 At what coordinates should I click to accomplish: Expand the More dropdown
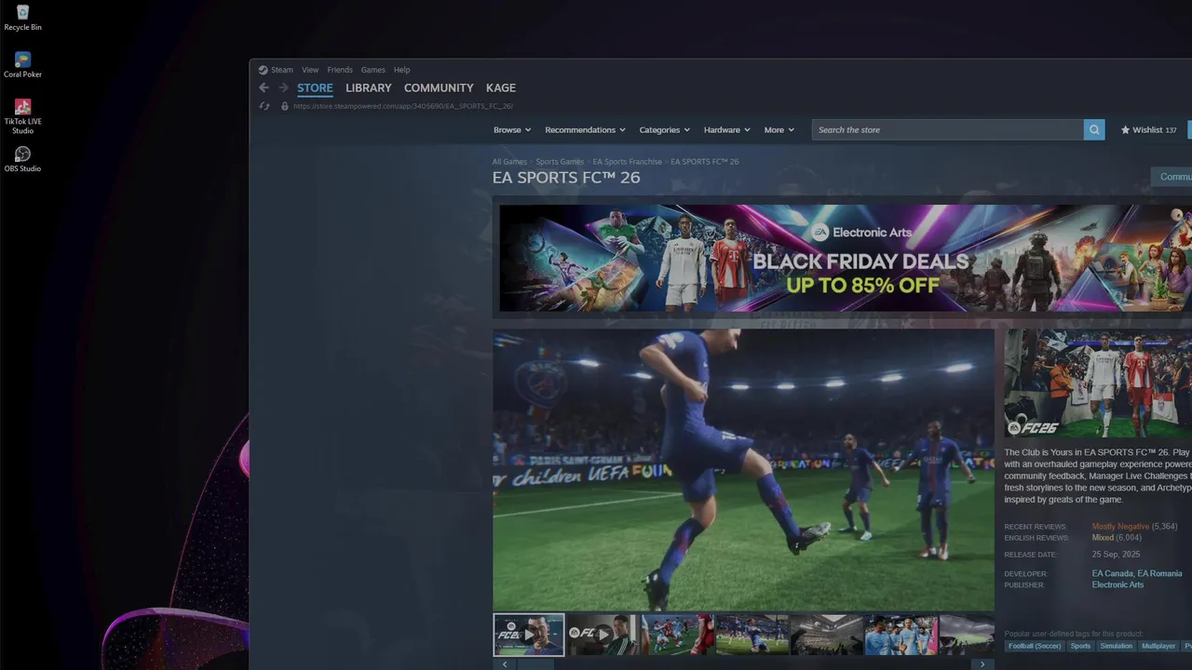point(779,130)
